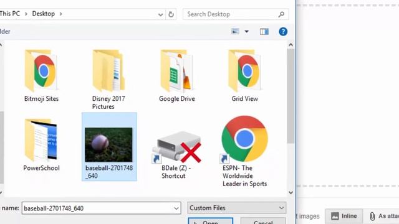Click the ESPN- The Worldwide Leader label
This screenshot has width=399, height=224.
[x=244, y=176]
